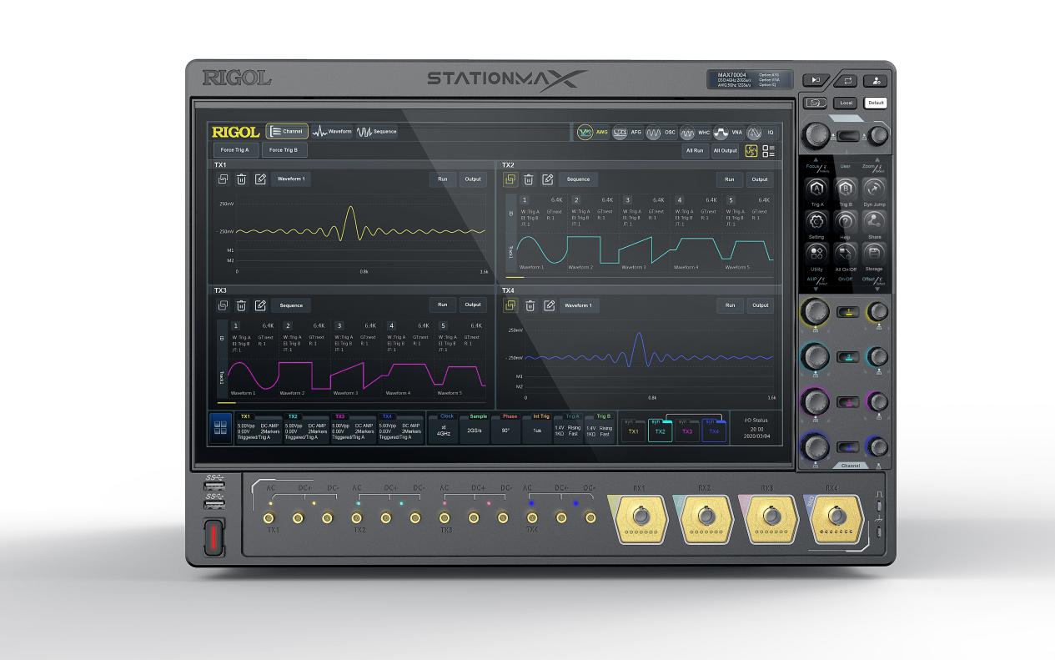Open the Sample rate 2GS/s setting
Viewport: 1055px width, 660px height.
pos(475,431)
